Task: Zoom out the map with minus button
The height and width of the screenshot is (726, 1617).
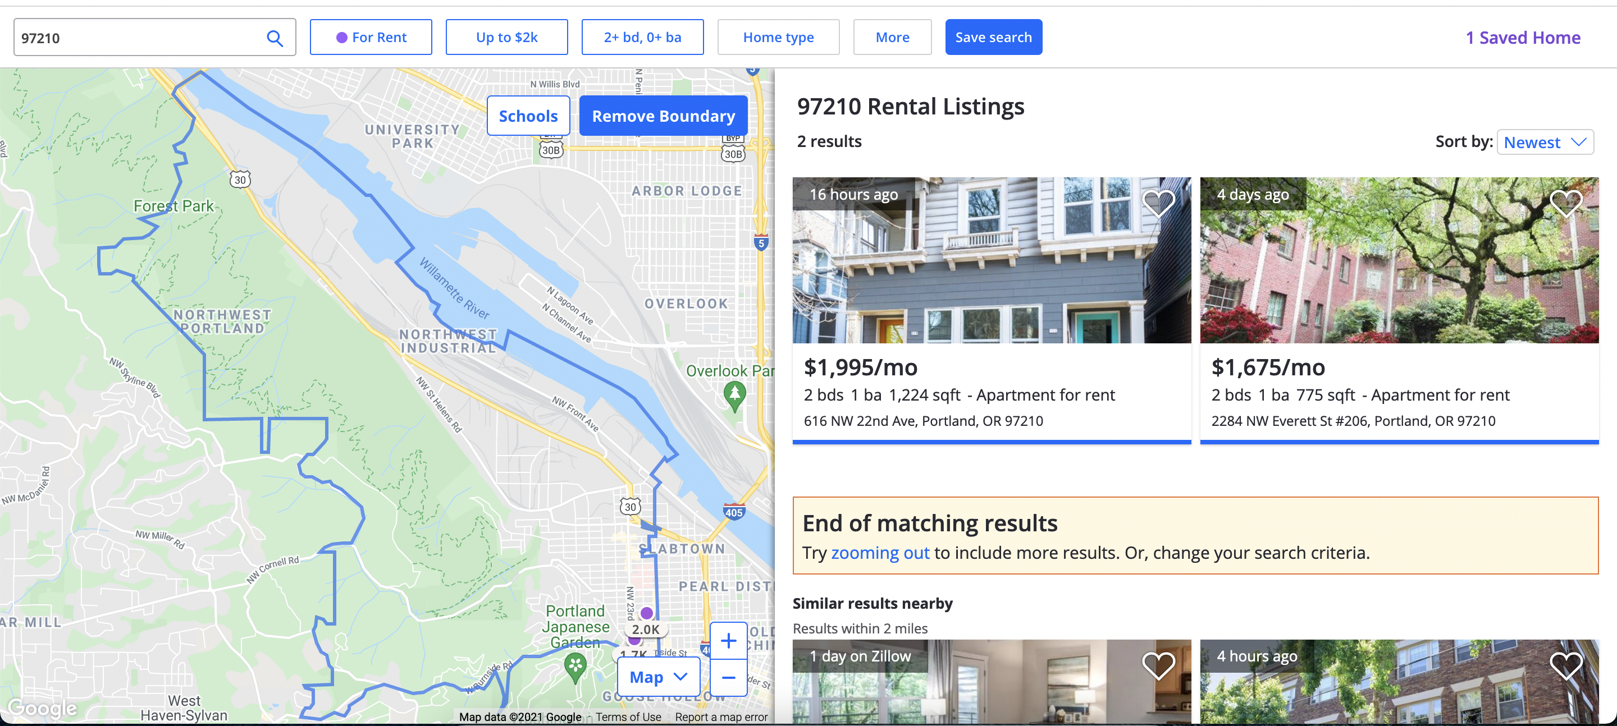Action: 728,678
